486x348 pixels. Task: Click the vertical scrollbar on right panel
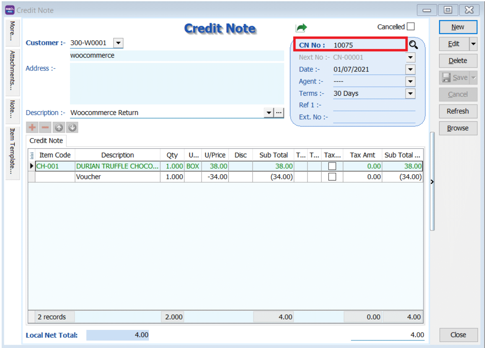tap(432, 181)
